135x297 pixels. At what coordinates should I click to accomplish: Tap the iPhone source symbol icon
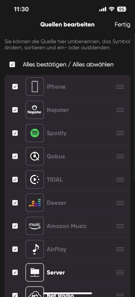tap(35, 86)
